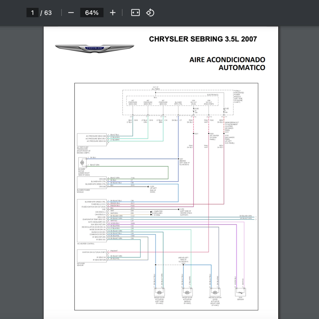Click the TOTALLY INTEGRATED POWER MODULE label
319x319 pixels.
239,96
